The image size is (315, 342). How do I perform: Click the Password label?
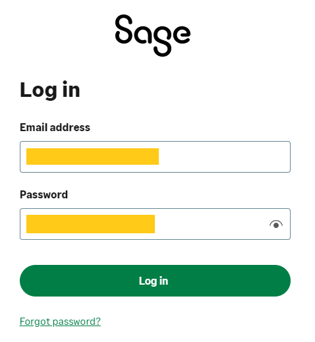click(43, 194)
